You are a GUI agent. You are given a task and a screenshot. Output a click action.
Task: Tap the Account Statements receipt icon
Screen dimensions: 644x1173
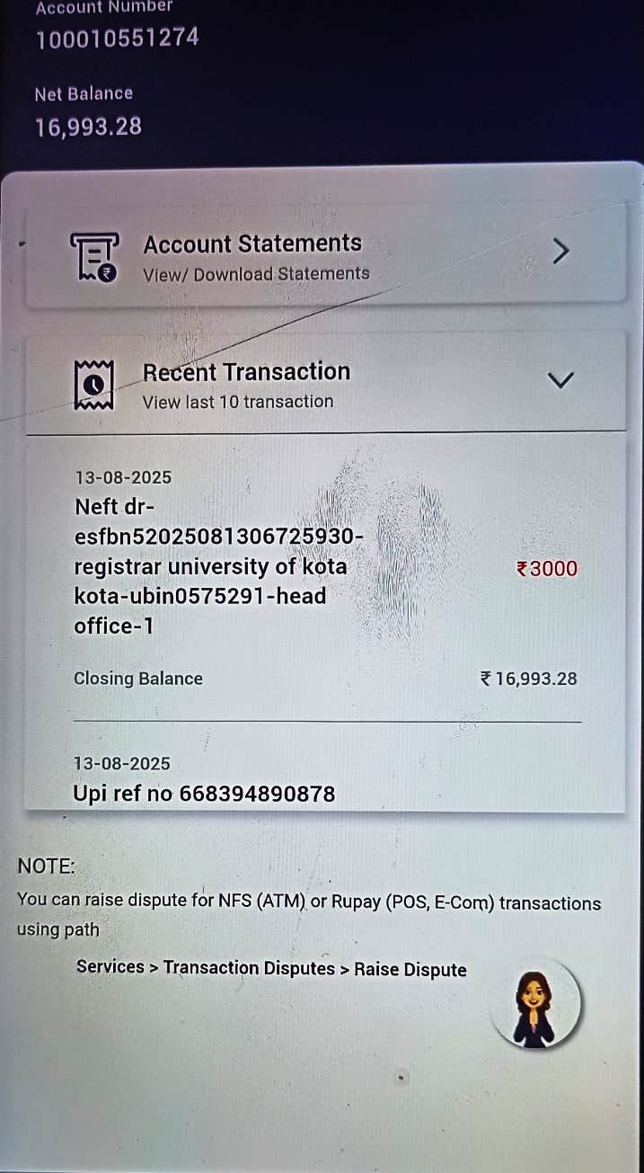point(94,256)
